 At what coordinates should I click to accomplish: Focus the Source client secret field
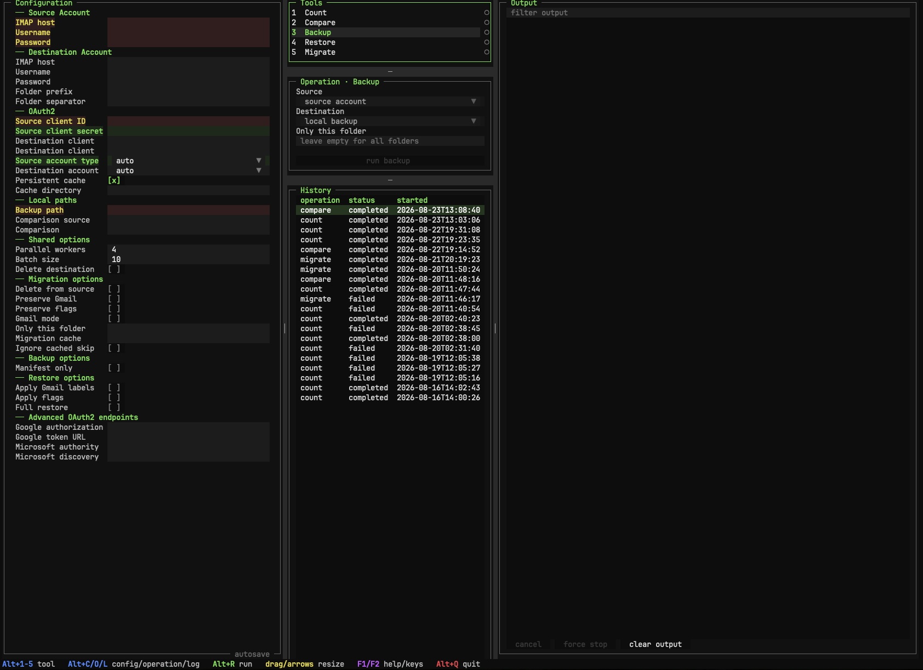[189, 131]
